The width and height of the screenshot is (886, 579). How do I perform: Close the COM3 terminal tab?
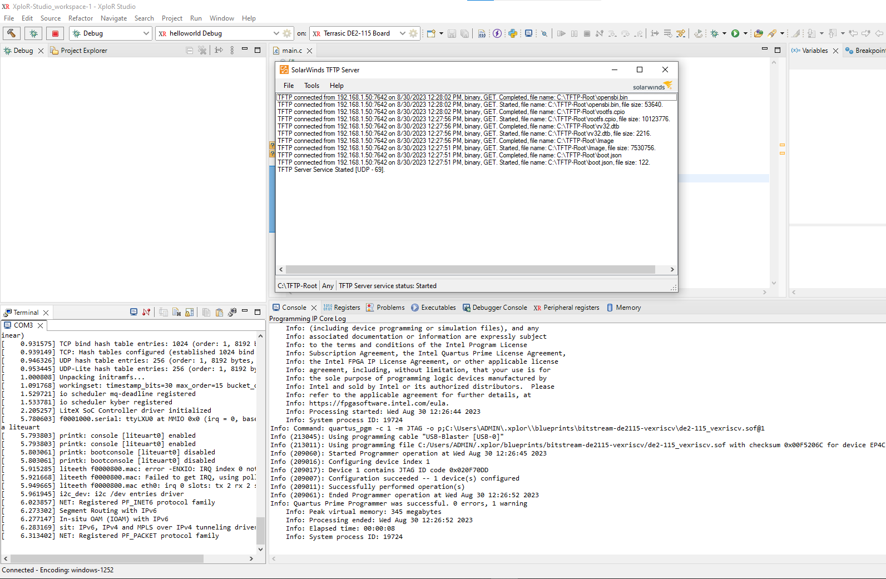click(x=40, y=325)
